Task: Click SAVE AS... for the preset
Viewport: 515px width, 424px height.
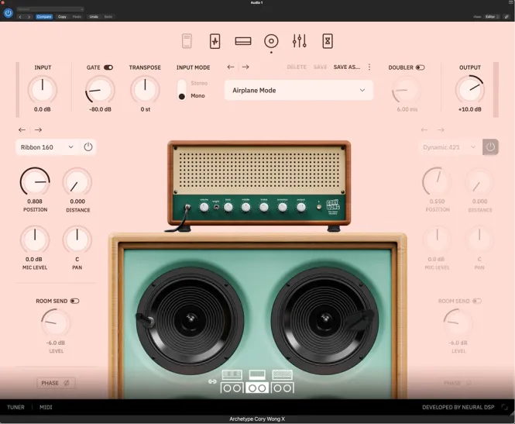Action: click(x=346, y=67)
